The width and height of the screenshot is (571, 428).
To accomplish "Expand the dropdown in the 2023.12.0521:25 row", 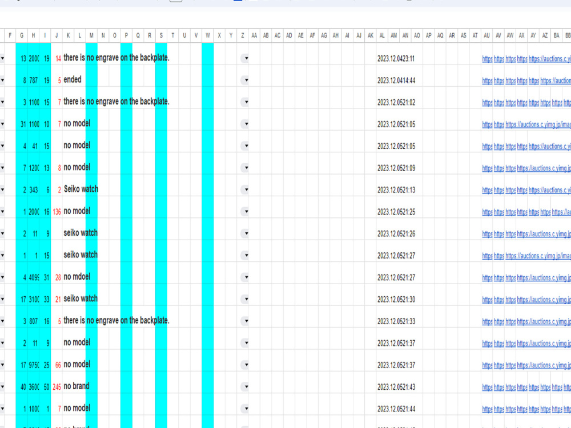I will pyautogui.click(x=245, y=212).
